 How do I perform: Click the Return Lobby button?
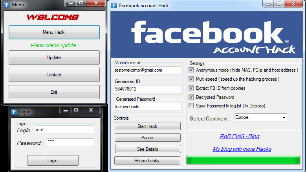pyautogui.click(x=147, y=161)
